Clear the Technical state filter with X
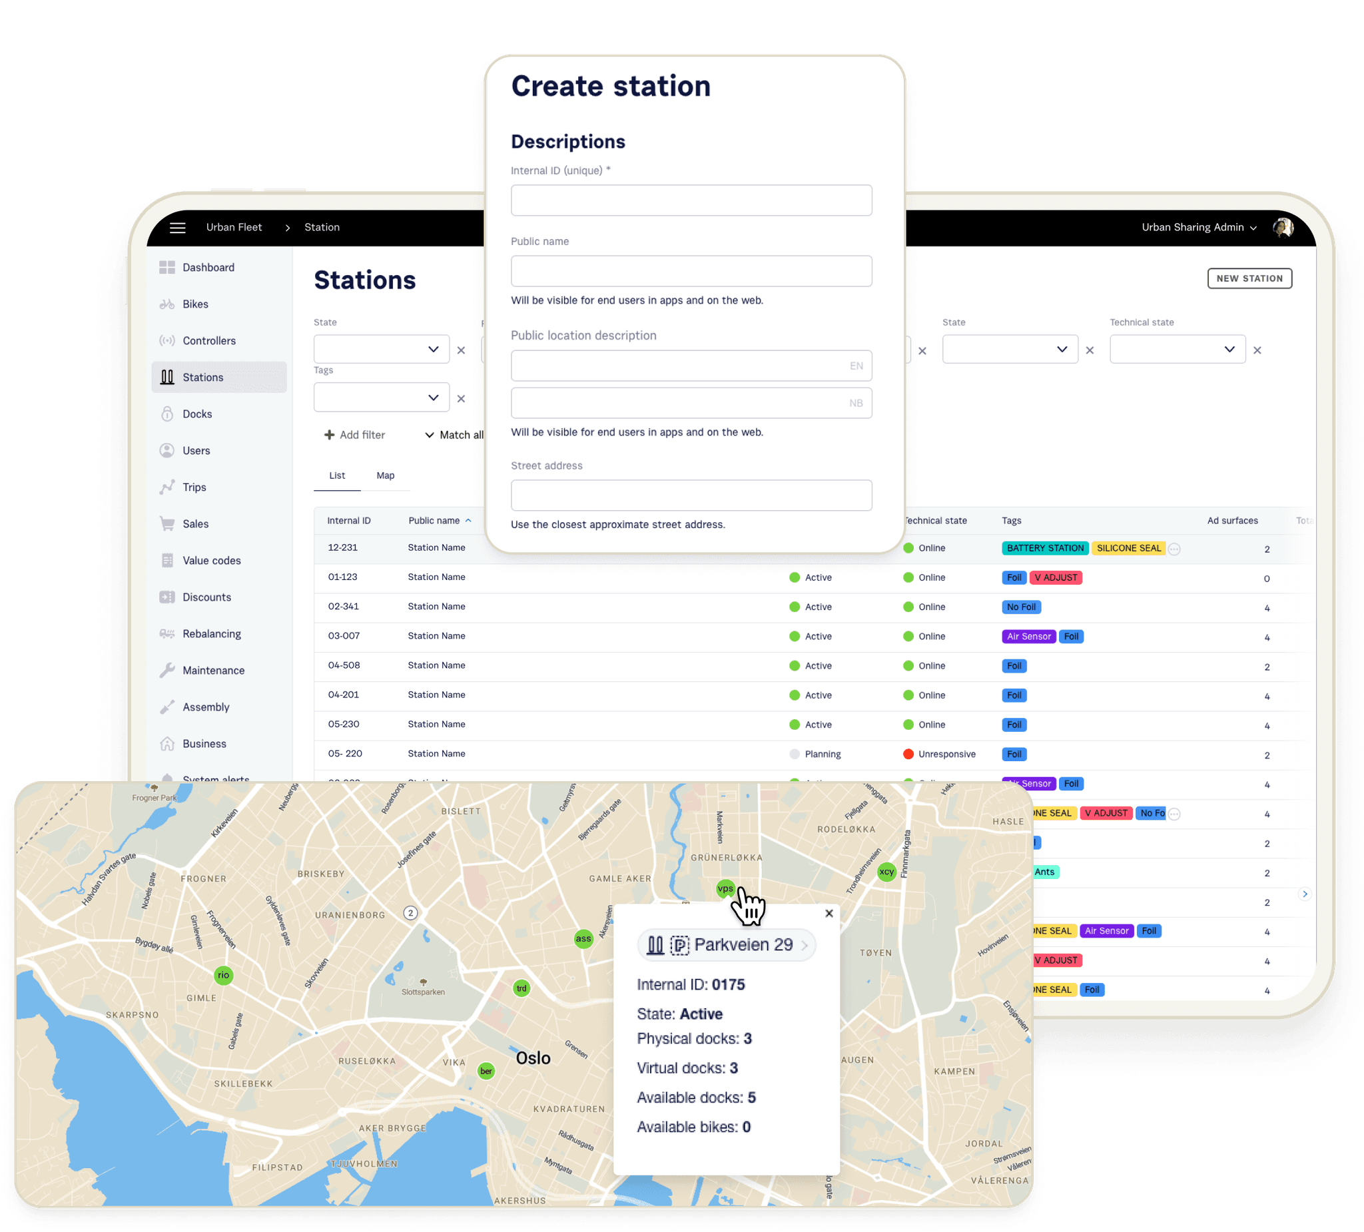 click(x=1257, y=350)
